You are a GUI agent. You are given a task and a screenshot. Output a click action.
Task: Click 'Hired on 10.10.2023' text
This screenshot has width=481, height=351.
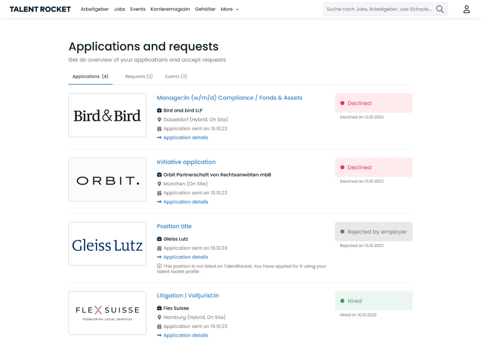[358, 315]
